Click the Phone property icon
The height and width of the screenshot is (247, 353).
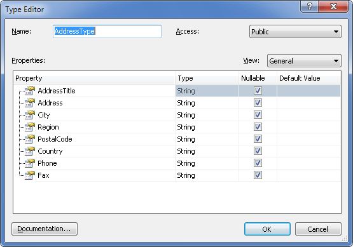coord(30,163)
